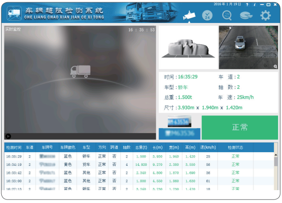Sort by 检测时间 column header
This screenshot has width=282, height=203.
pos(13,147)
